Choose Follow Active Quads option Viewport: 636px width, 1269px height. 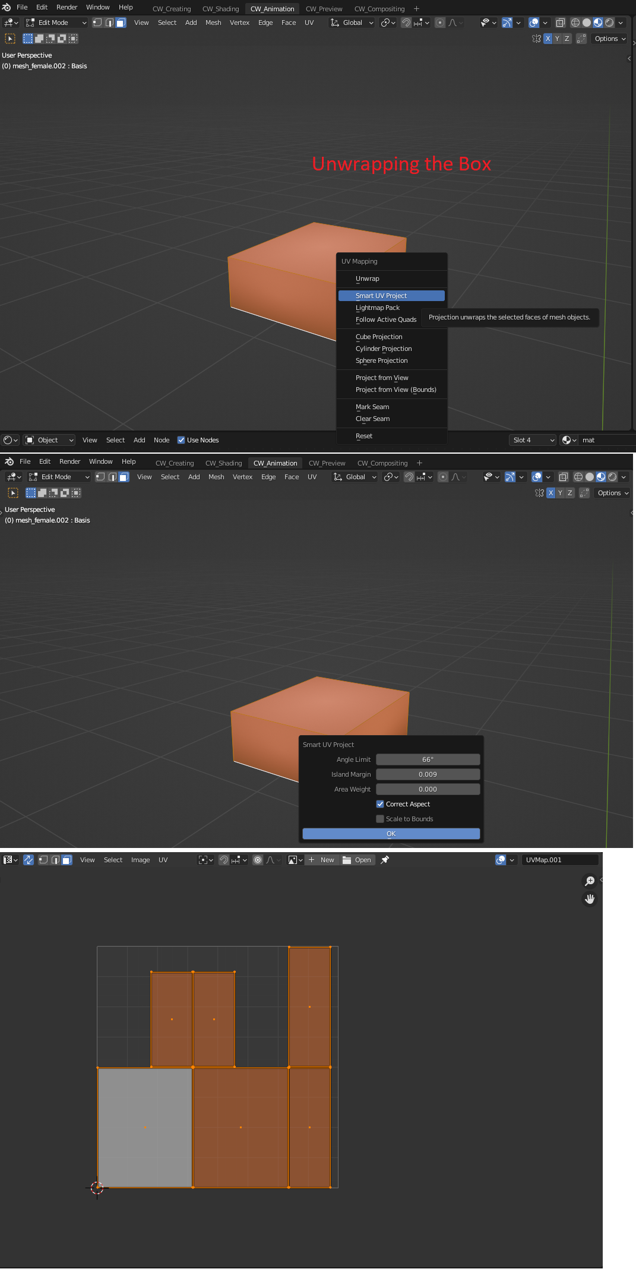pos(386,319)
